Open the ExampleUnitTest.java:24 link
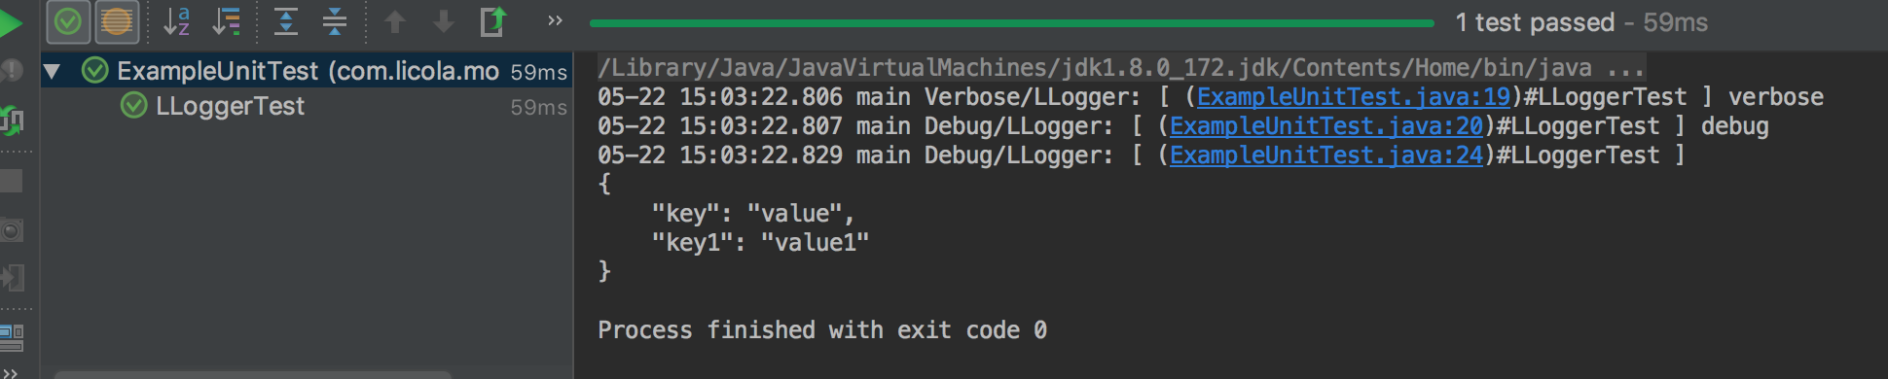1888x379 pixels. [1325, 155]
